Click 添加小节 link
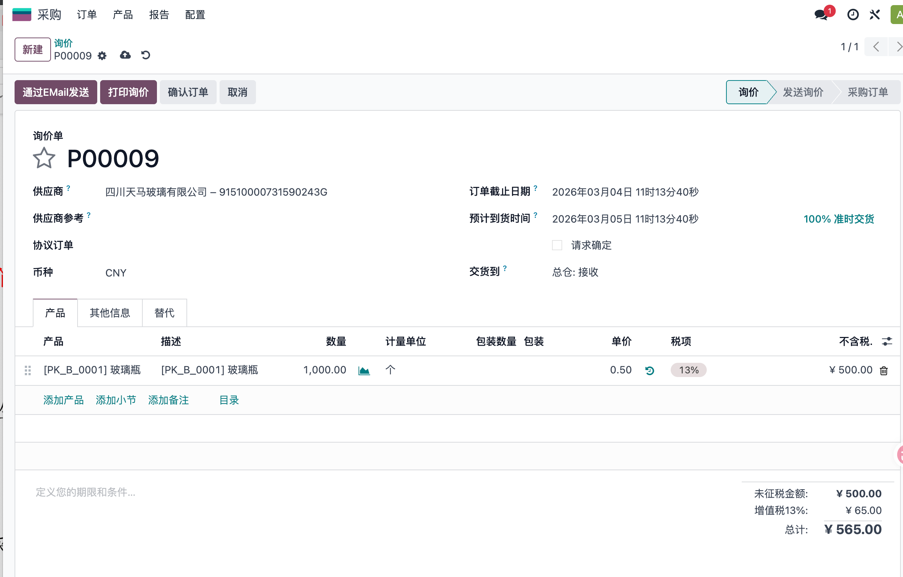Viewport: 903px width, 577px height. 116,400
